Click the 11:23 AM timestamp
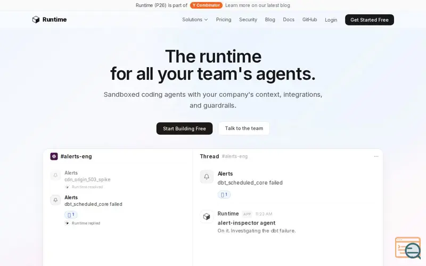426x266 pixels. 264,214
